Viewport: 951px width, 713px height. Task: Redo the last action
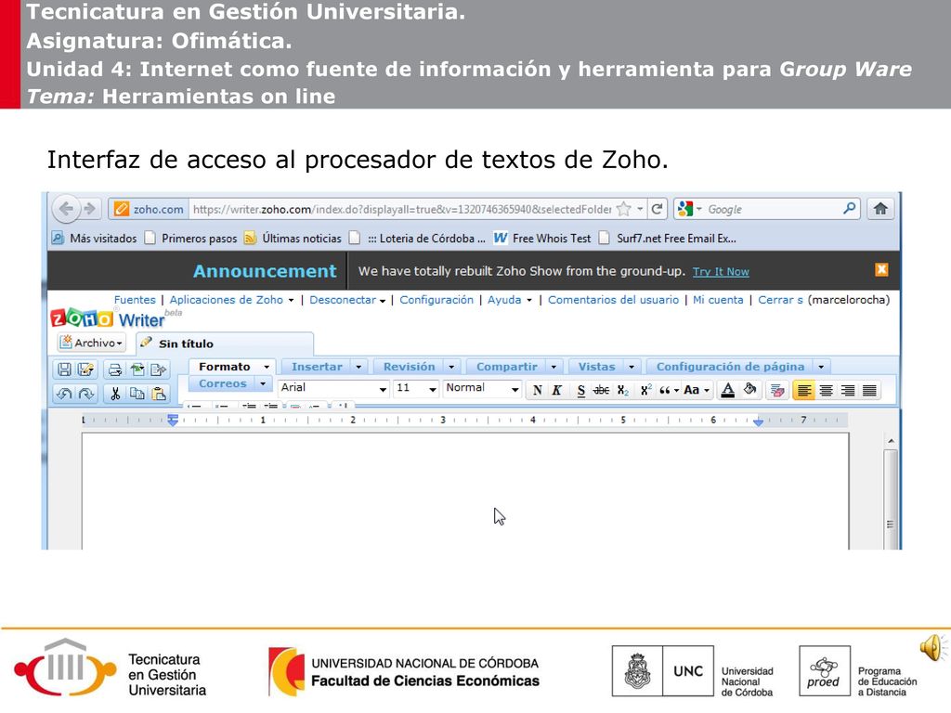click(85, 394)
